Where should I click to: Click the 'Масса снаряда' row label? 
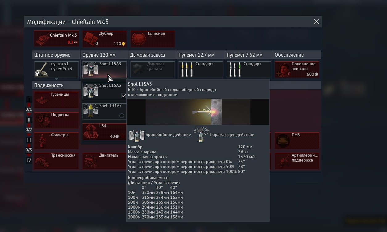[142, 152]
